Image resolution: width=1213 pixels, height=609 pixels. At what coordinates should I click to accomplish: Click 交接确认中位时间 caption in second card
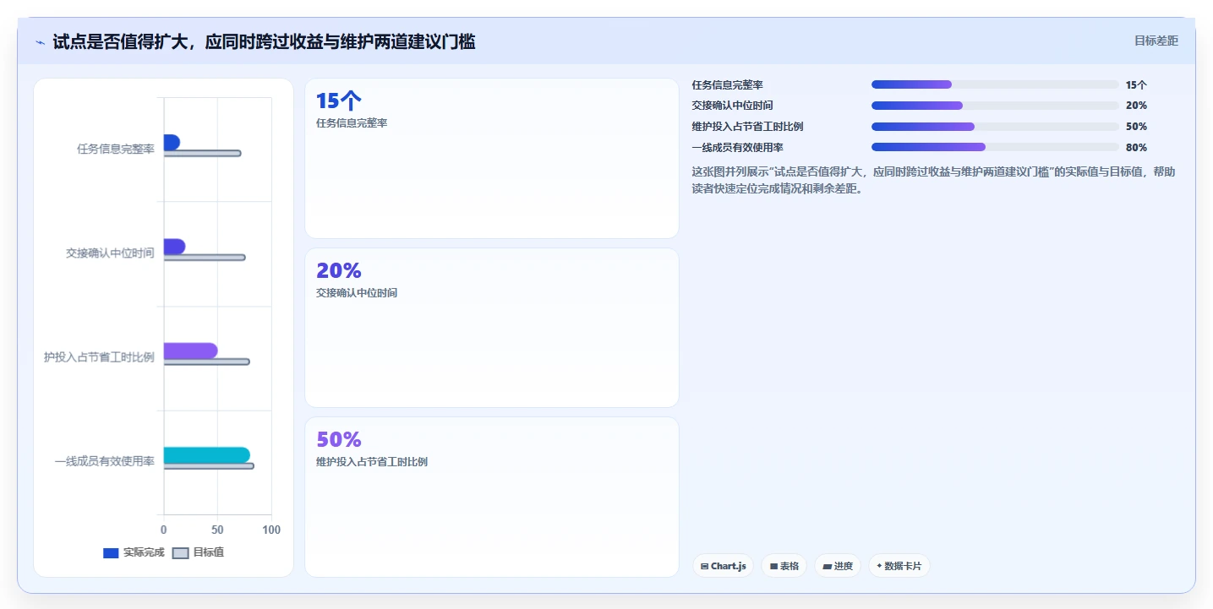click(x=357, y=293)
